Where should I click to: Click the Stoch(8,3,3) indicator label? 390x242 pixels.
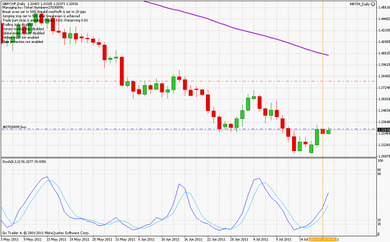point(24,162)
